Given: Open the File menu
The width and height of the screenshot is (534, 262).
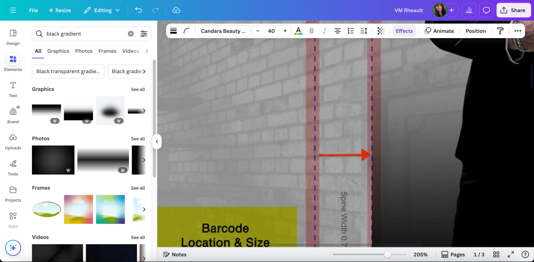Looking at the screenshot, I should point(33,10).
